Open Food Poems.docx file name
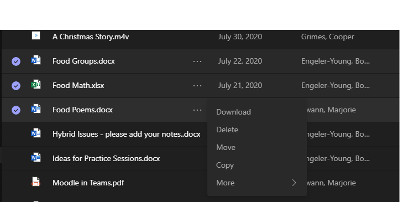408x202 pixels. click(82, 110)
